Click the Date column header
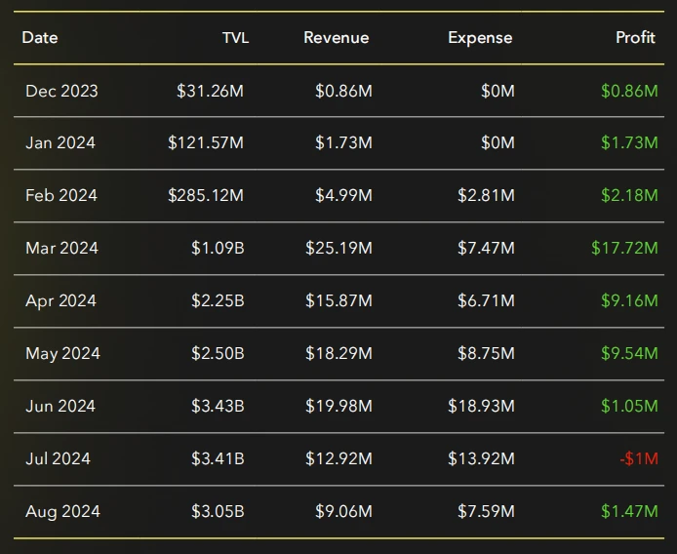Image resolution: width=677 pixels, height=554 pixels. 40,38
